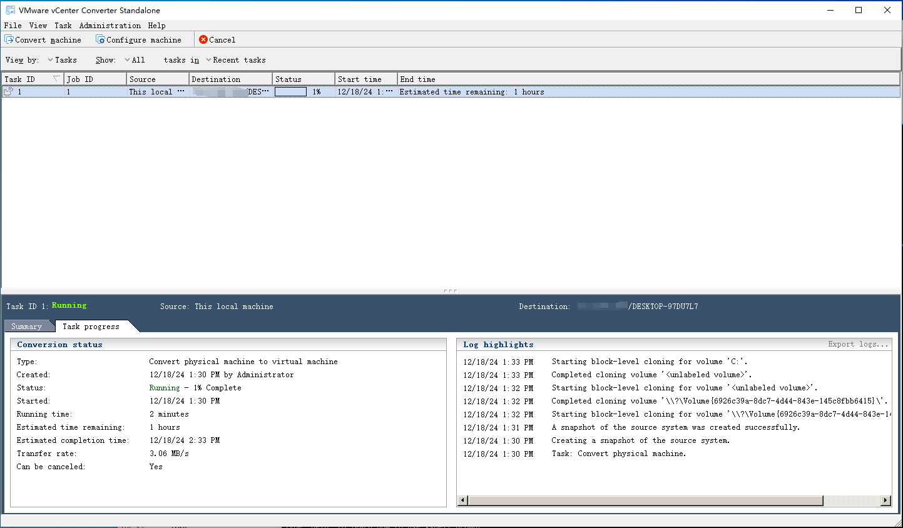Image resolution: width=903 pixels, height=528 pixels.
Task: Click the Status column header
Action: (x=304, y=79)
